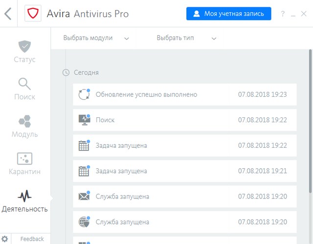Click timestamp 07.08.2018 19:23
The image size is (313, 244).
(x=263, y=94)
